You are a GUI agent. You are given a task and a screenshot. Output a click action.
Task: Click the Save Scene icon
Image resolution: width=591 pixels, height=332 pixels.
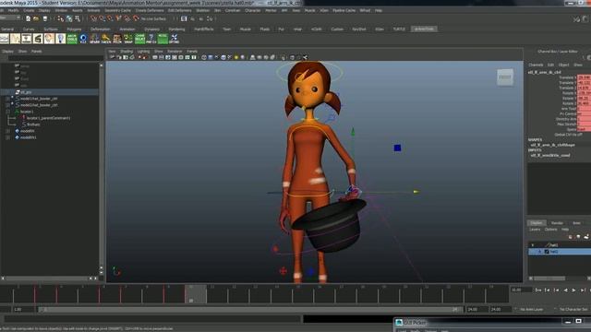point(45,18)
